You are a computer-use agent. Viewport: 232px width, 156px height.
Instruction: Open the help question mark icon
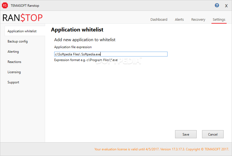[x=217, y=5]
